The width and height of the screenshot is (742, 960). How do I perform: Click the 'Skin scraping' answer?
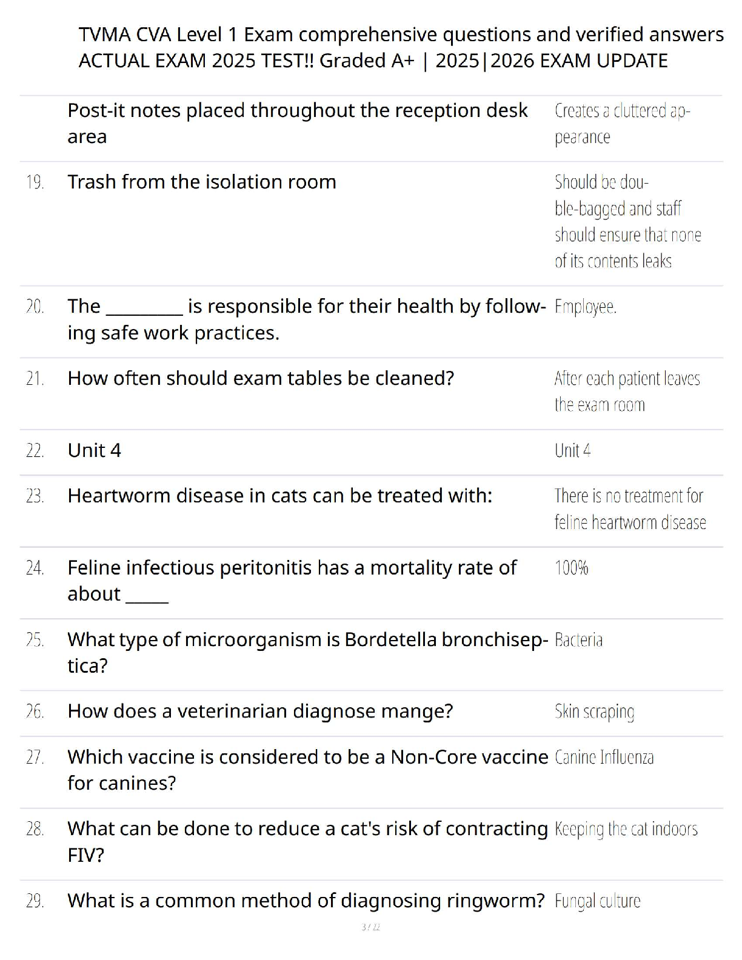594,712
